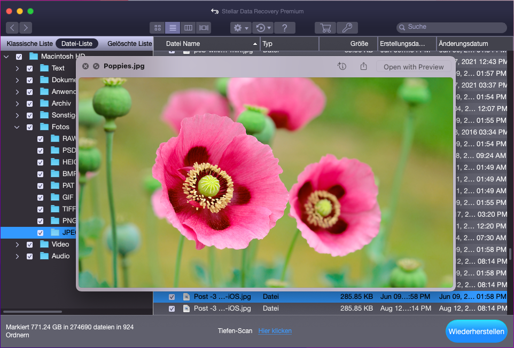The width and height of the screenshot is (514, 348).
Task: Close the Poppies.jpg preview
Action: (85, 66)
